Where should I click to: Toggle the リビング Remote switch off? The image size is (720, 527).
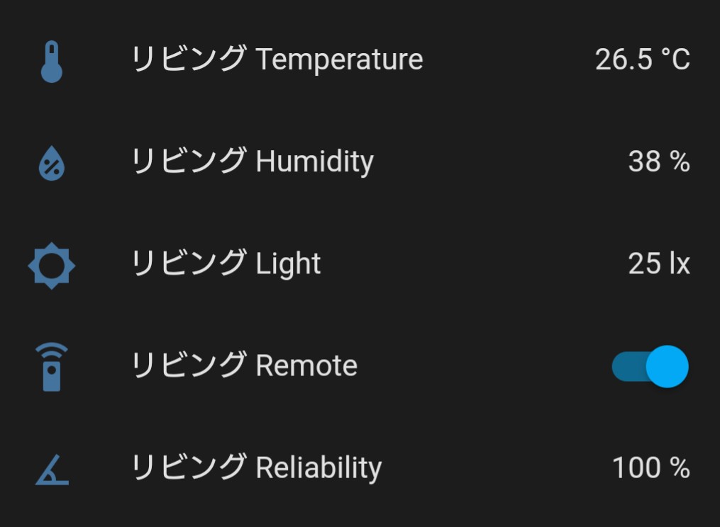click(x=650, y=366)
